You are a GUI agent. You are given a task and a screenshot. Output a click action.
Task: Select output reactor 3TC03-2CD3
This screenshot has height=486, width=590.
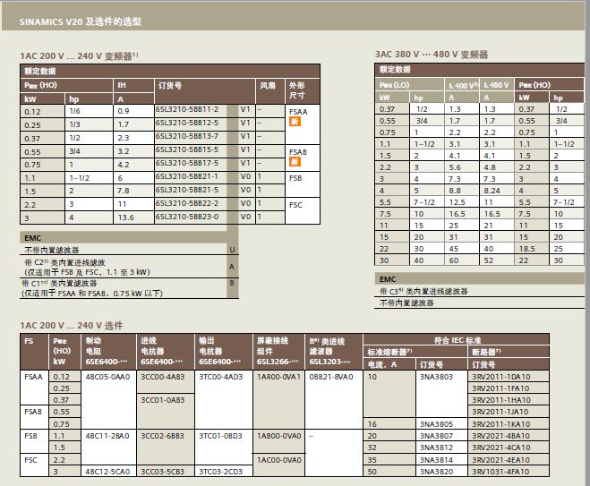point(221,472)
